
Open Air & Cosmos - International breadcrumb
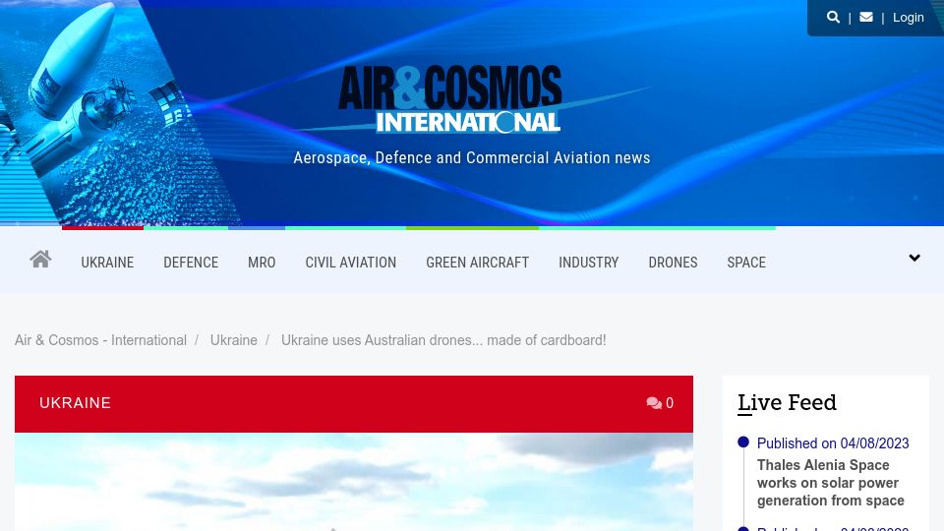coord(100,340)
